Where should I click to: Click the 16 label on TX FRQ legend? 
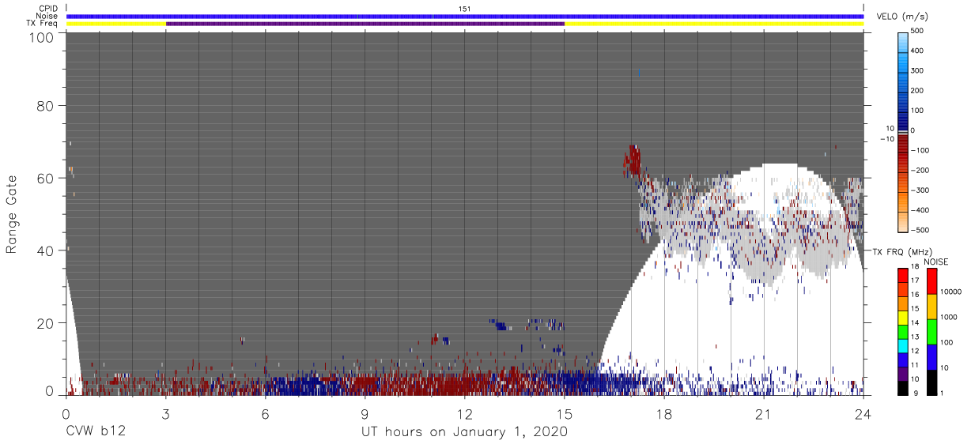pos(916,296)
